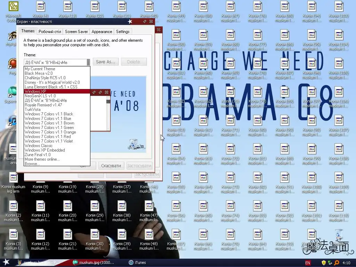The width and height of the screenshot is (356, 267).
Task: Select the Копія (4) desktop file icon
Action: (41, 10)
